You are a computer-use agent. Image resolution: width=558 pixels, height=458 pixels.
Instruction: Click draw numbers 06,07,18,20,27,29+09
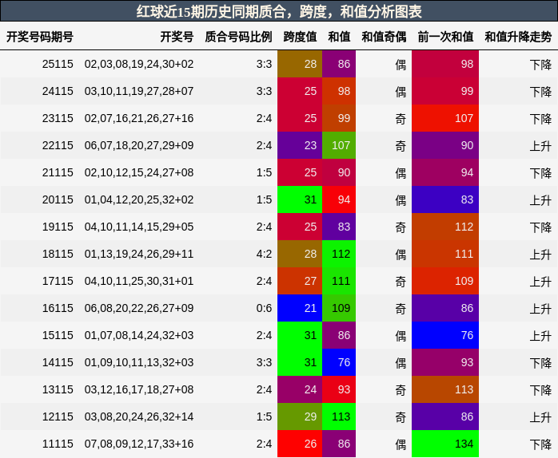[139, 145]
